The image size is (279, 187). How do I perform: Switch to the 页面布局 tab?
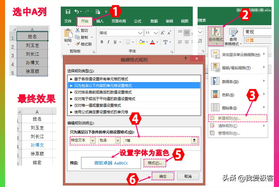click(119, 21)
